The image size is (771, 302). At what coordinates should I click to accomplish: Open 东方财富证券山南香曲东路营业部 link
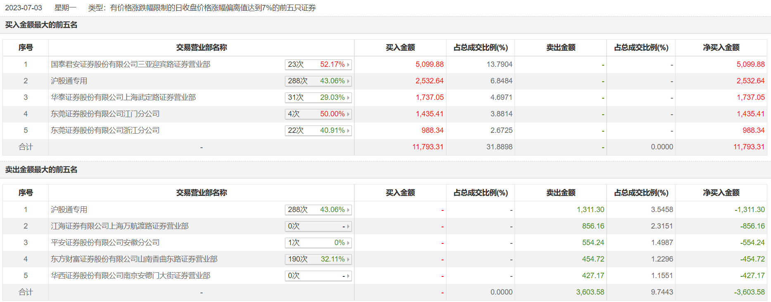click(x=134, y=259)
